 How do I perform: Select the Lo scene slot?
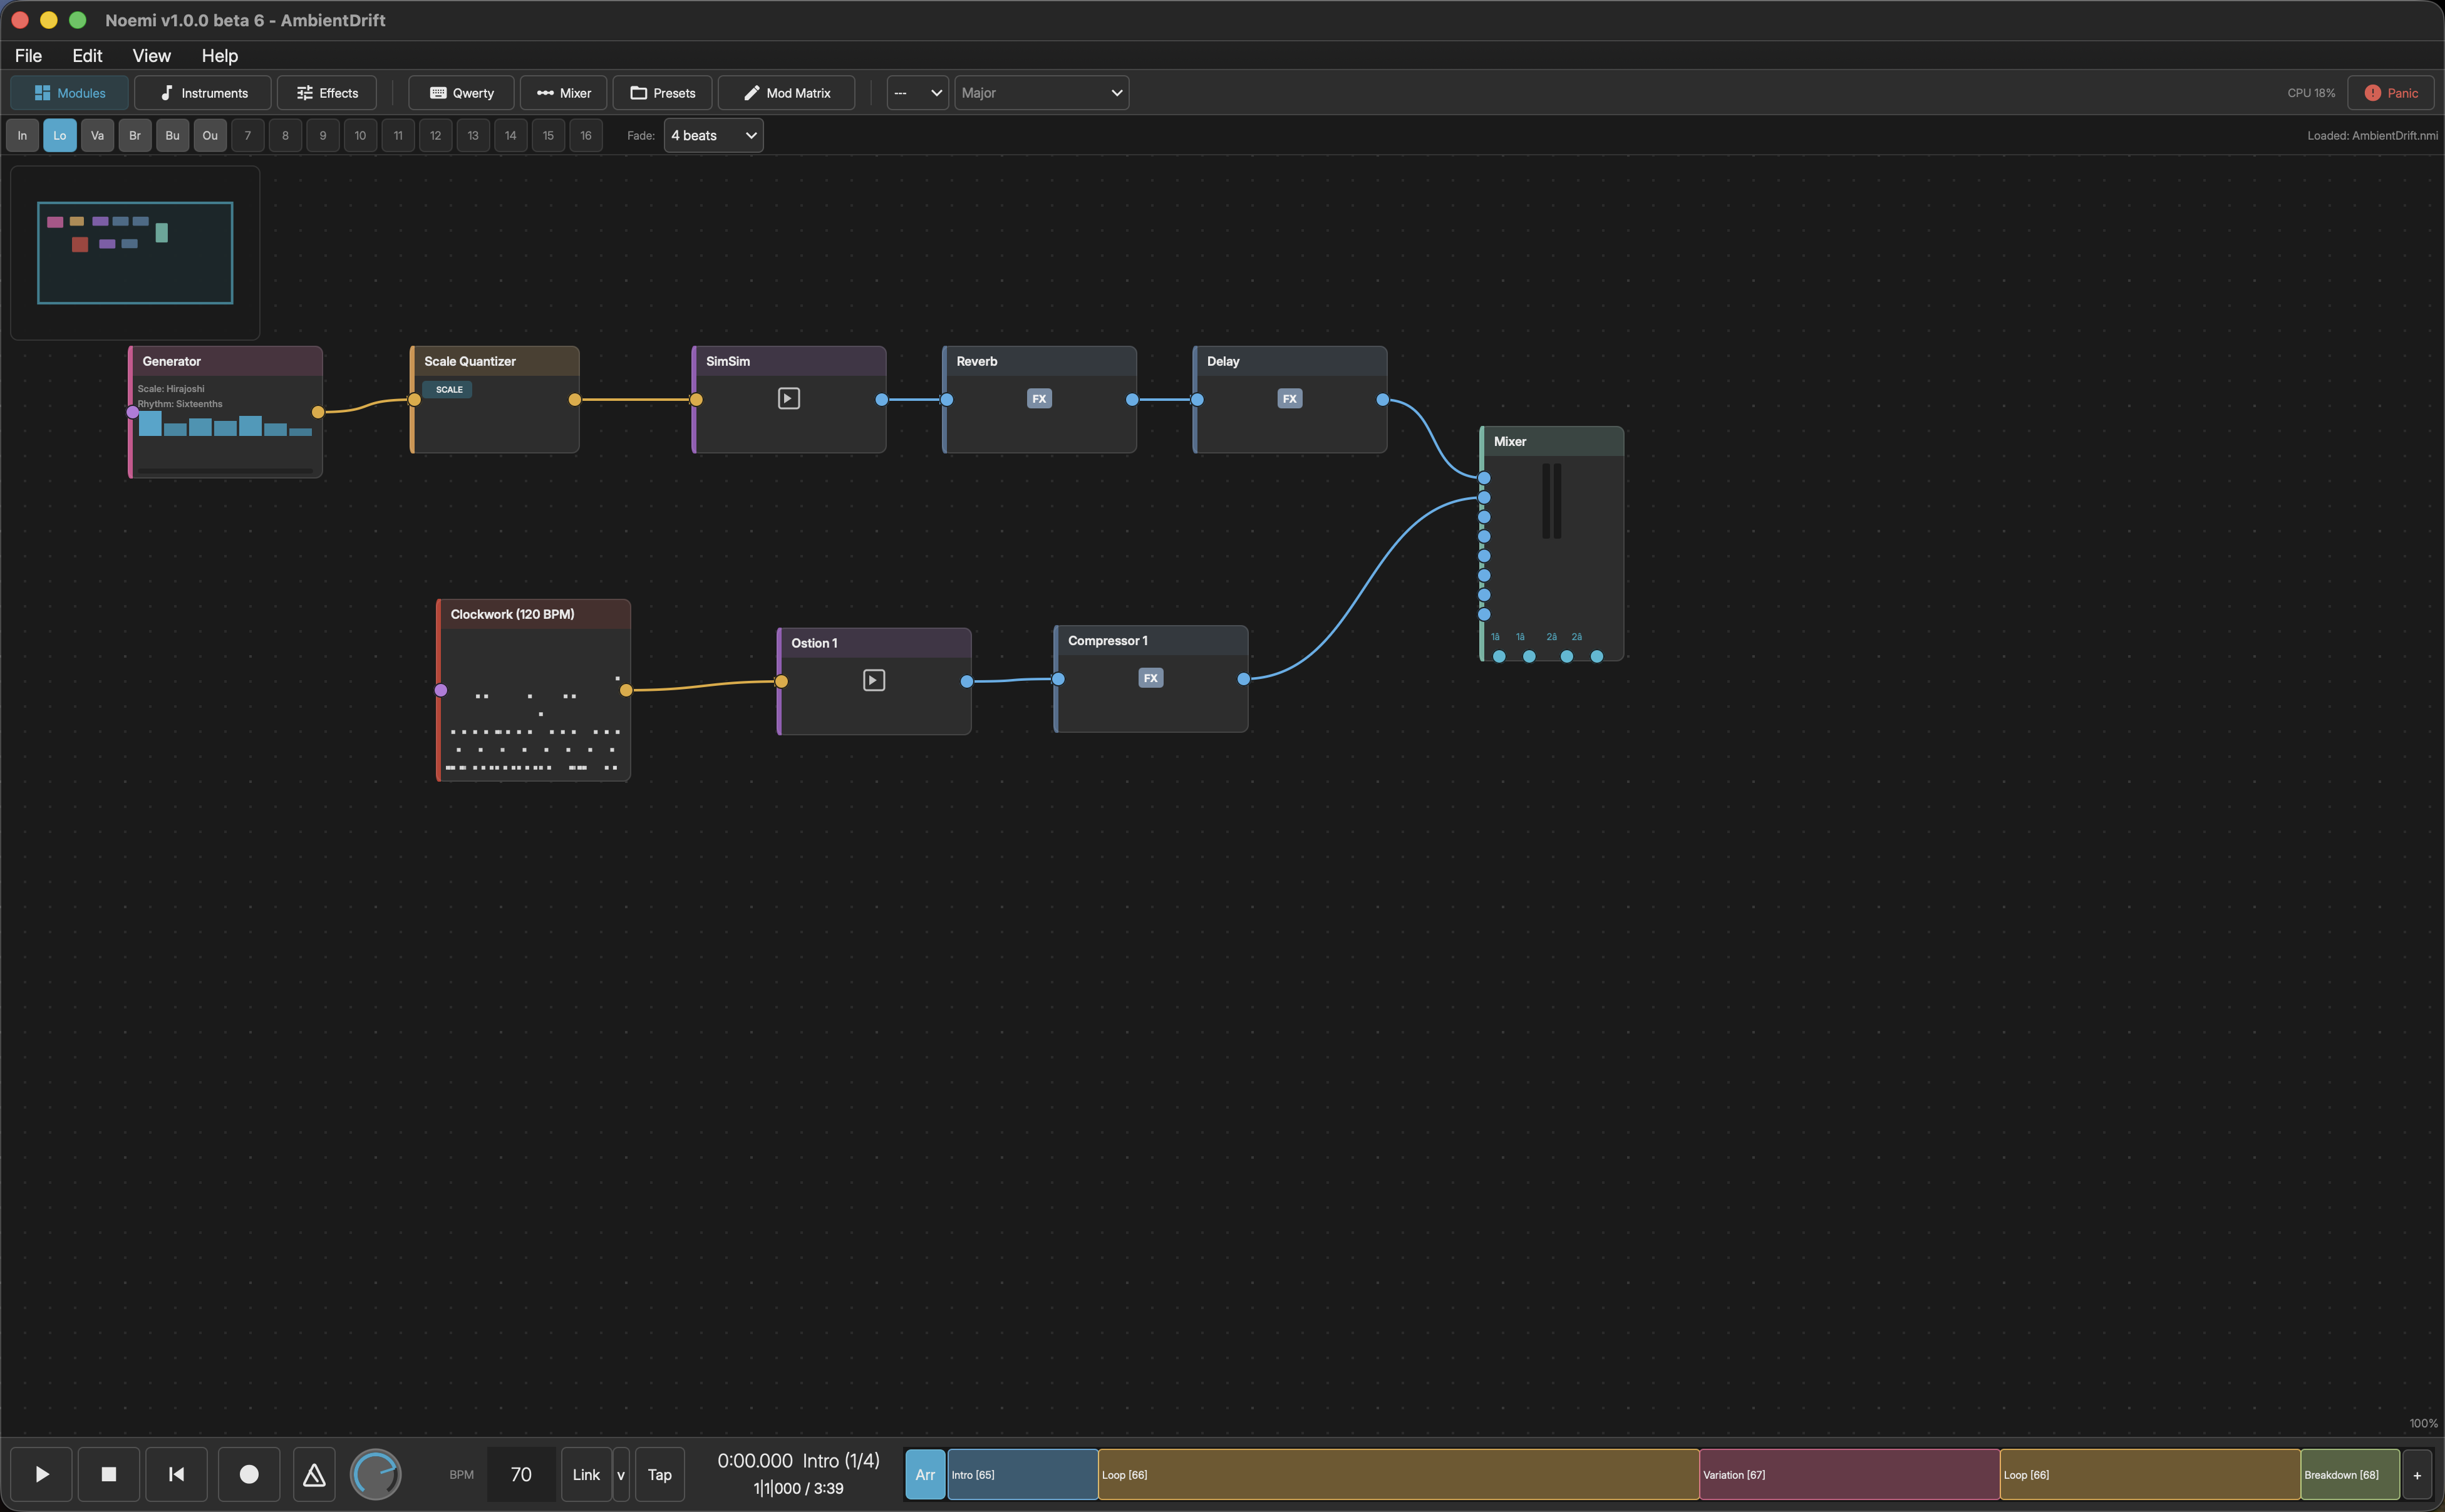coord(60,136)
